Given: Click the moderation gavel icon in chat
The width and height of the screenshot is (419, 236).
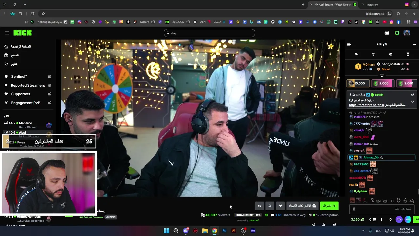Looking at the screenshot, I should [356, 54].
